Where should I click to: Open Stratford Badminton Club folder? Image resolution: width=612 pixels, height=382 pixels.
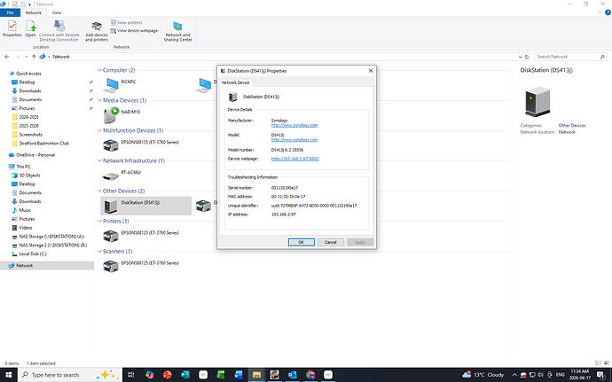(x=43, y=144)
